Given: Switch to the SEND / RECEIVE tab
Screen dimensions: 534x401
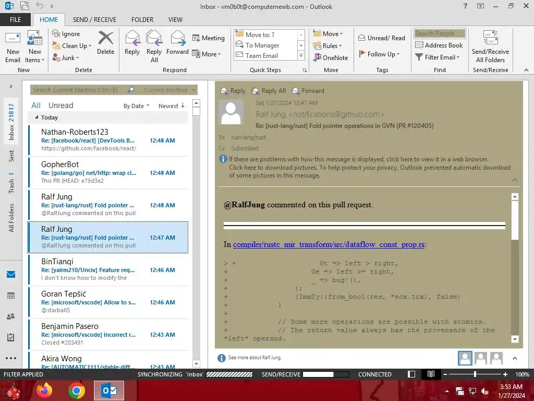Looking at the screenshot, I should pyautogui.click(x=94, y=19).
